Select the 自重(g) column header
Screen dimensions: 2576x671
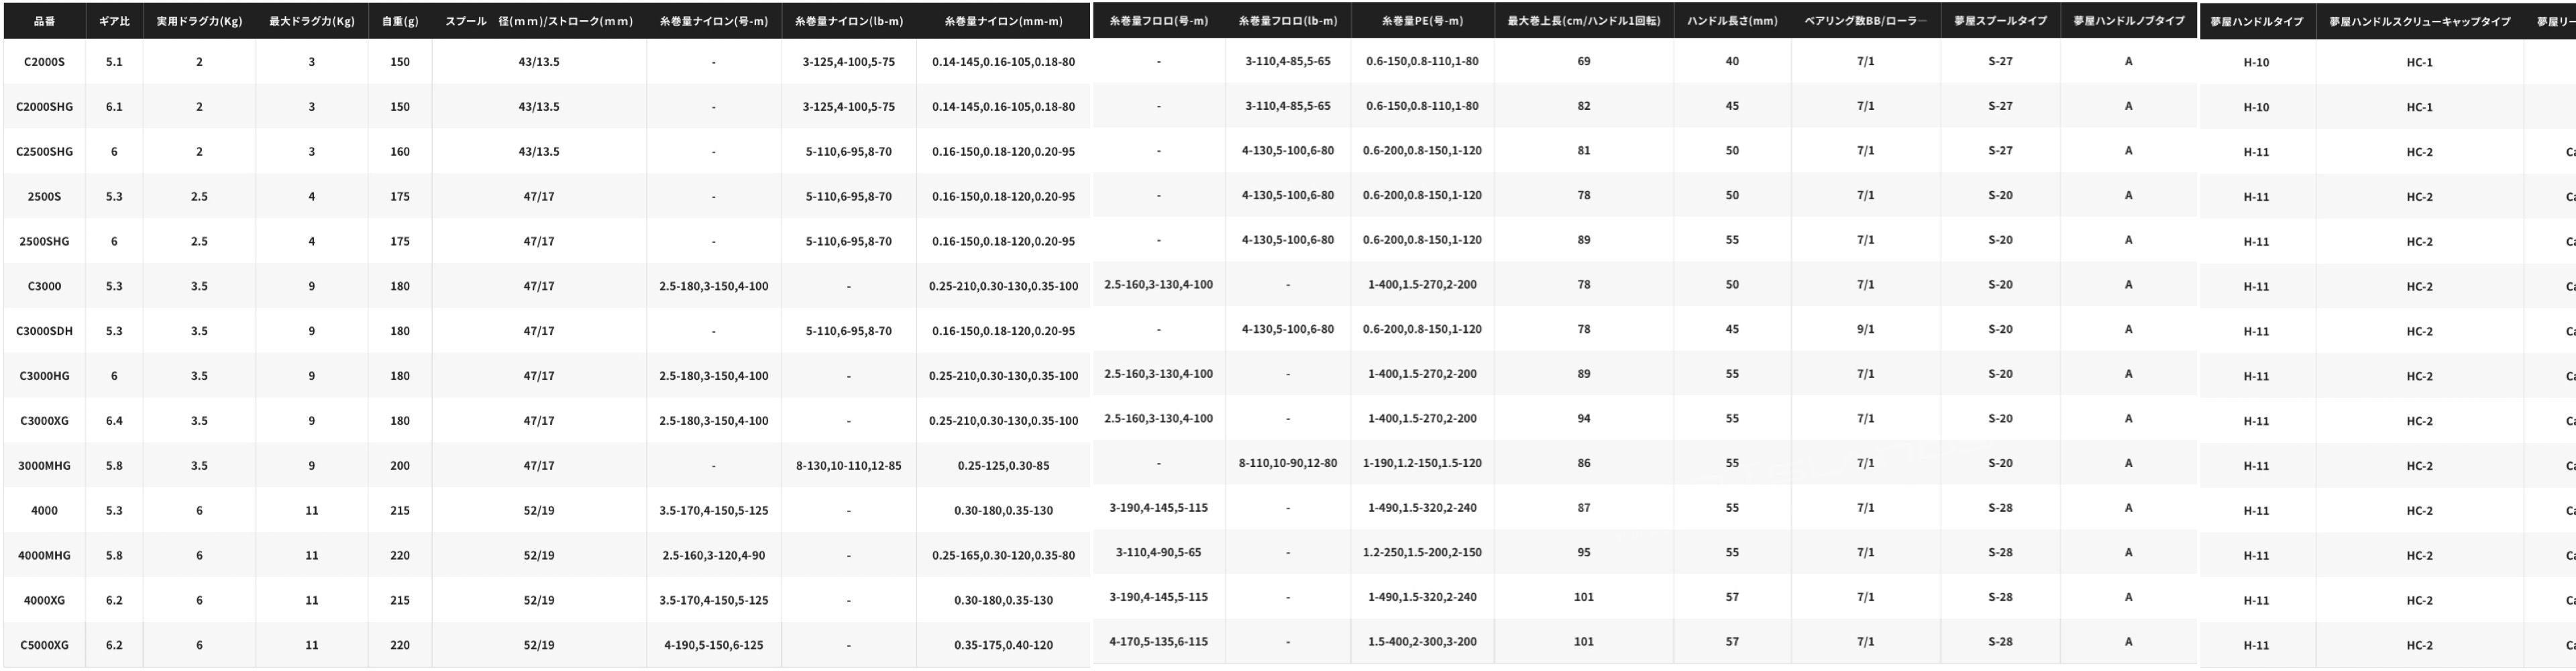click(x=400, y=21)
